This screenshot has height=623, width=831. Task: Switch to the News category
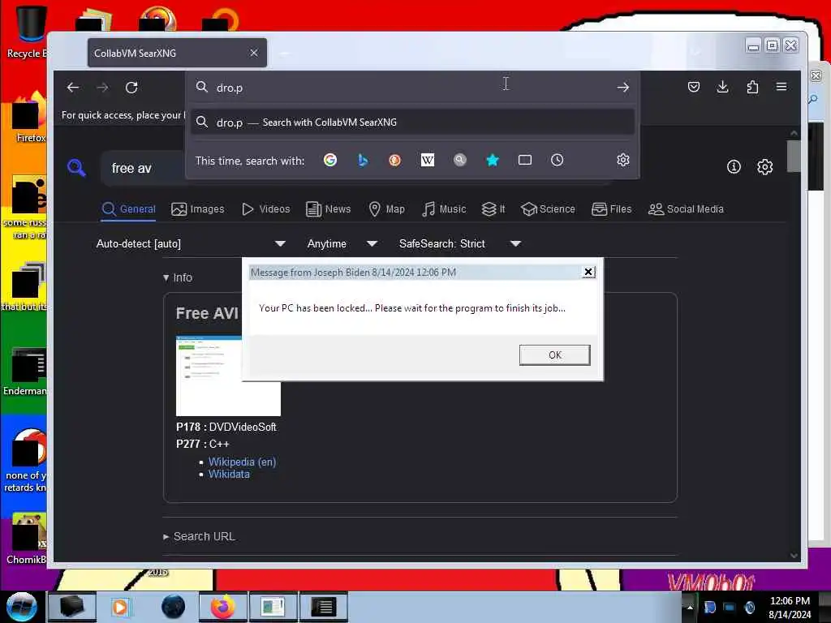(x=329, y=209)
